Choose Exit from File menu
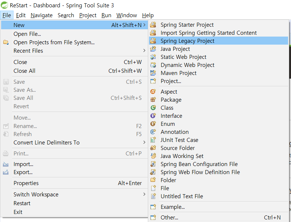 tap(74, 212)
